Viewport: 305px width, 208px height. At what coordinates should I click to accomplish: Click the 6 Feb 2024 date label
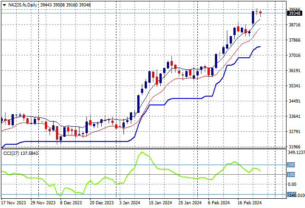[x=219, y=203]
